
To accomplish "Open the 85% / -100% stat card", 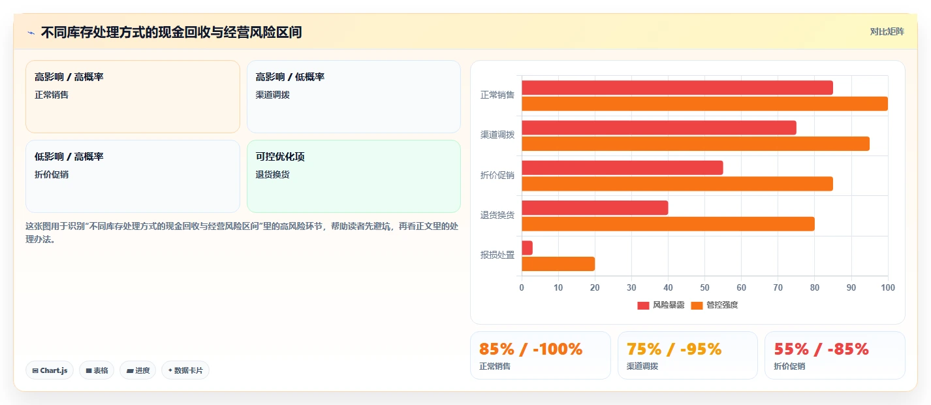I will (541, 355).
